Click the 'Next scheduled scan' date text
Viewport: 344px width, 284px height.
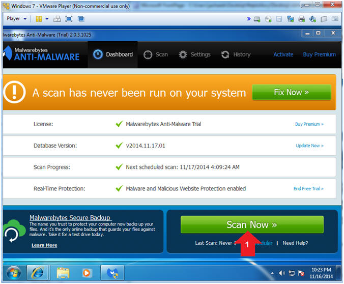pos(183,167)
